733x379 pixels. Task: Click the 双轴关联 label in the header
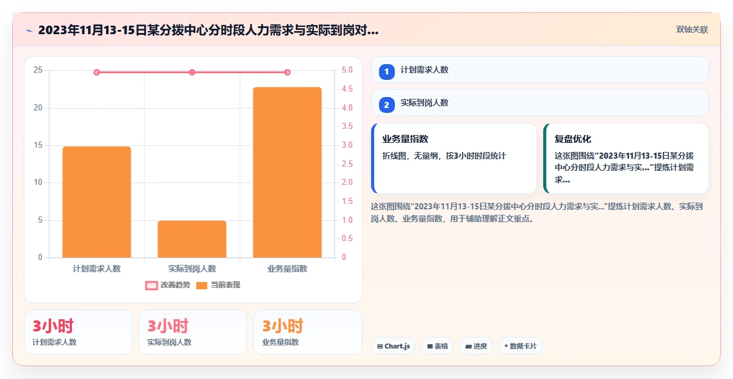[x=691, y=30]
